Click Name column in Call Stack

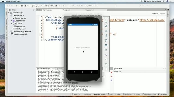[x=116, y=72]
